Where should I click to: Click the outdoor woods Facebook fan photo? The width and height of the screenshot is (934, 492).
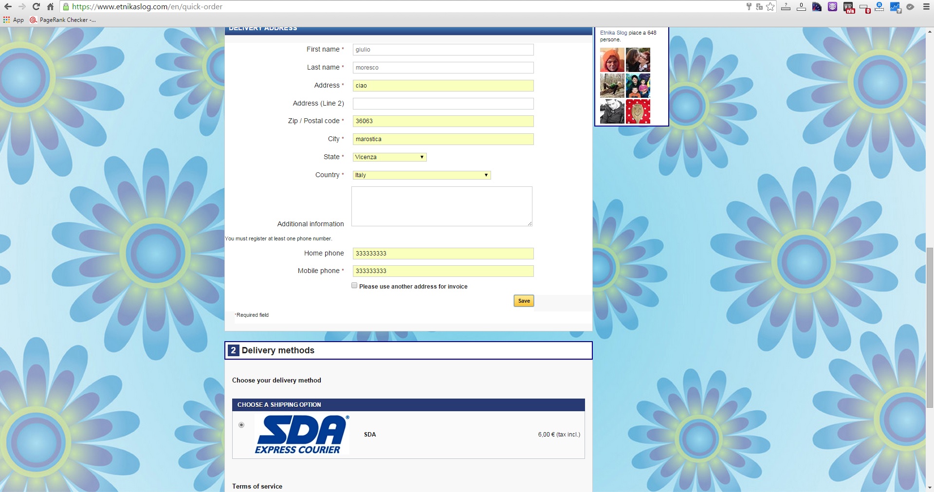pyautogui.click(x=612, y=86)
